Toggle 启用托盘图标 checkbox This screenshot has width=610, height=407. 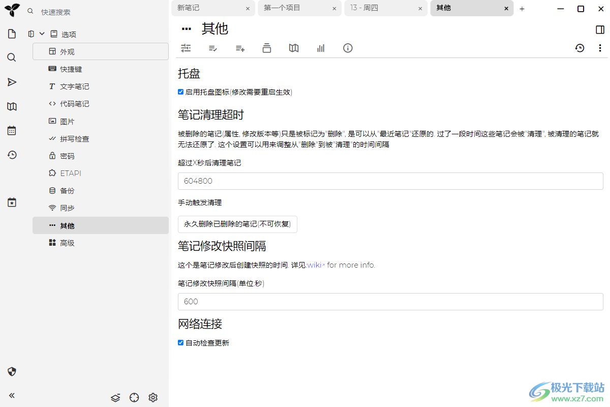pyautogui.click(x=180, y=92)
